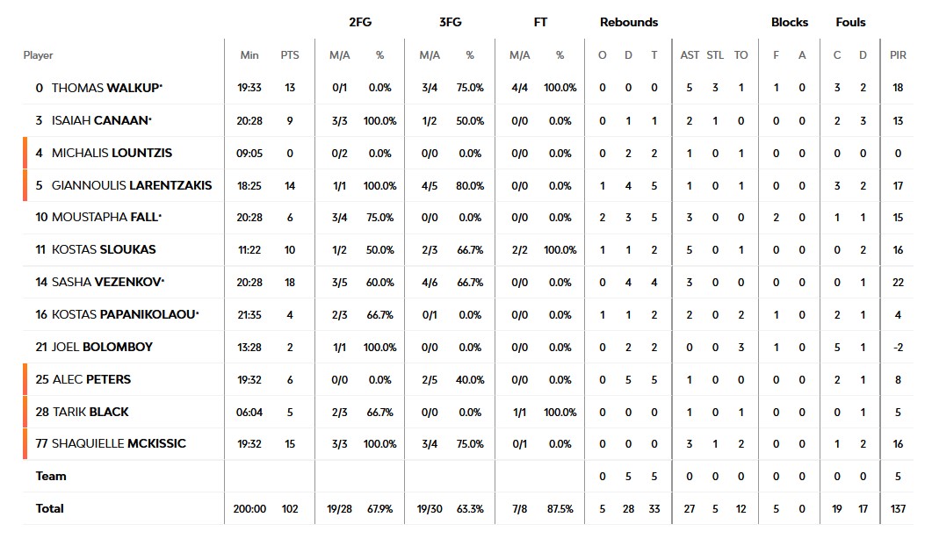Select Michalis Lountzis in the player list
Screen dimensions: 932x546
tap(111, 153)
